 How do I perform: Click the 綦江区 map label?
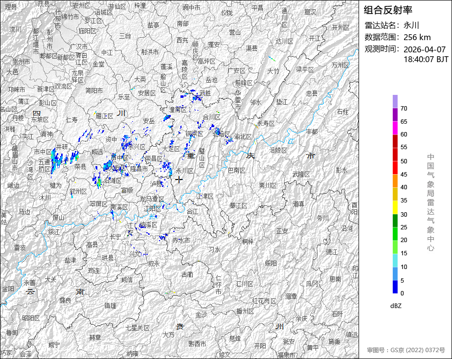[x=238, y=206]
